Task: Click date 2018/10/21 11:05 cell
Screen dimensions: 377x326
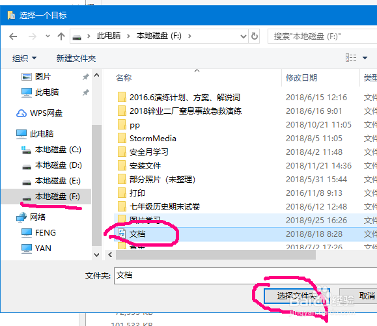Action: [318, 125]
